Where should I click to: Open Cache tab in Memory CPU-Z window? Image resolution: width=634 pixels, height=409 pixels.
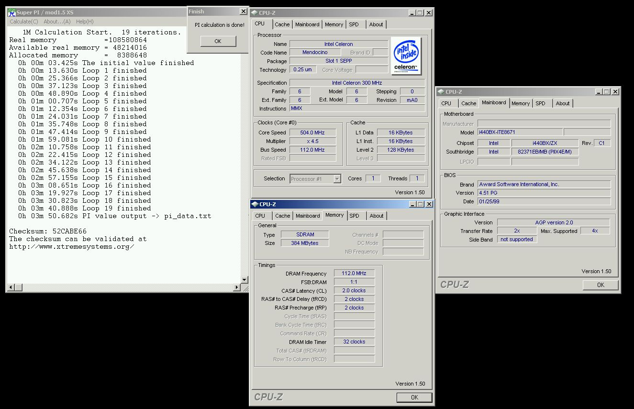click(x=283, y=216)
